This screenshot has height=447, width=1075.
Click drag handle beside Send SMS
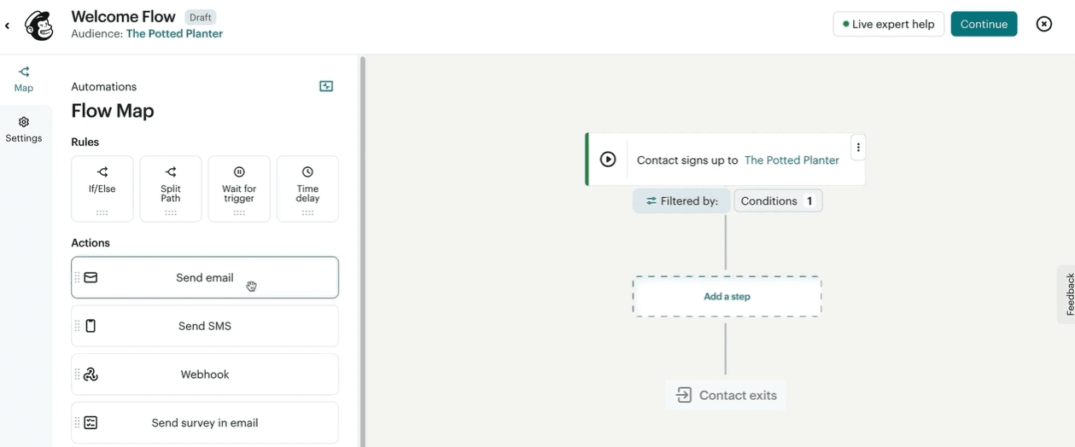[77, 326]
